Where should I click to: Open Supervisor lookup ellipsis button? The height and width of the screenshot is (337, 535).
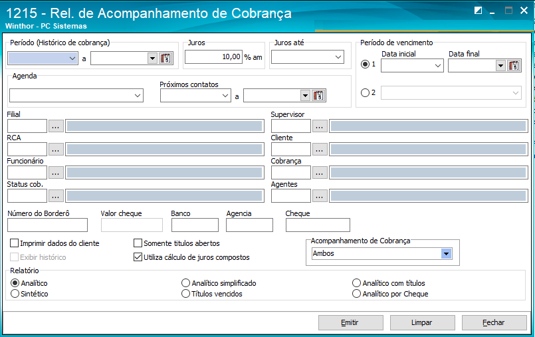point(320,126)
